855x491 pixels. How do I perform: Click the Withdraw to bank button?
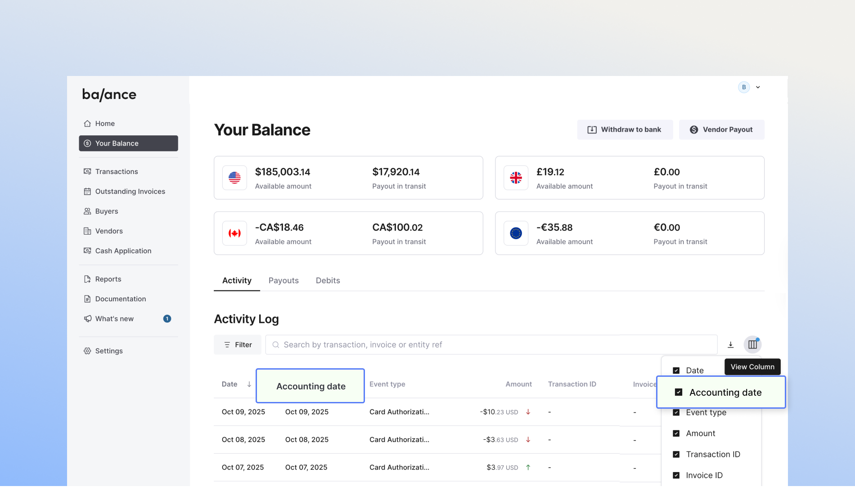[x=625, y=130]
